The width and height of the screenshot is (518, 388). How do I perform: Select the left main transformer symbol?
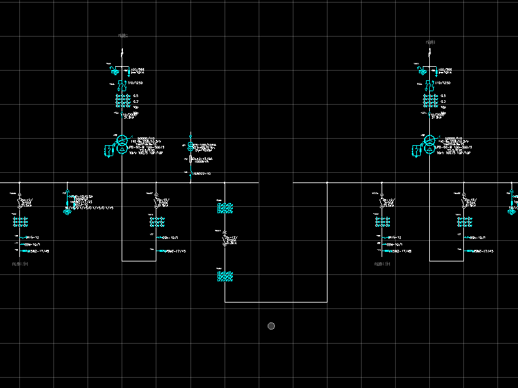point(121,145)
